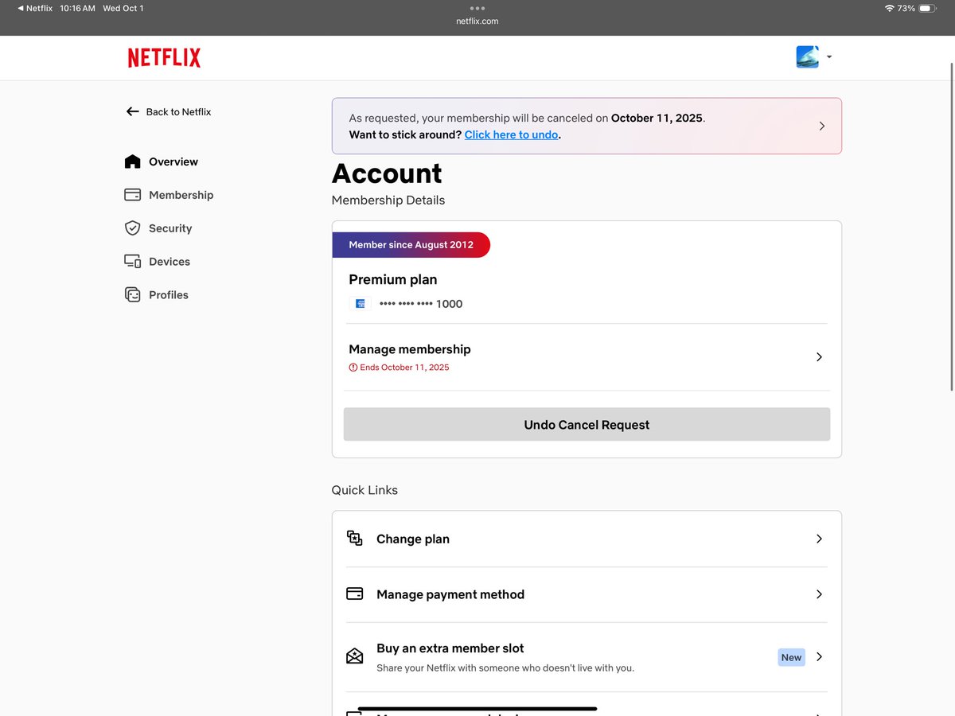The width and height of the screenshot is (955, 716).
Task: Select the Overview home icon
Action: (x=133, y=161)
